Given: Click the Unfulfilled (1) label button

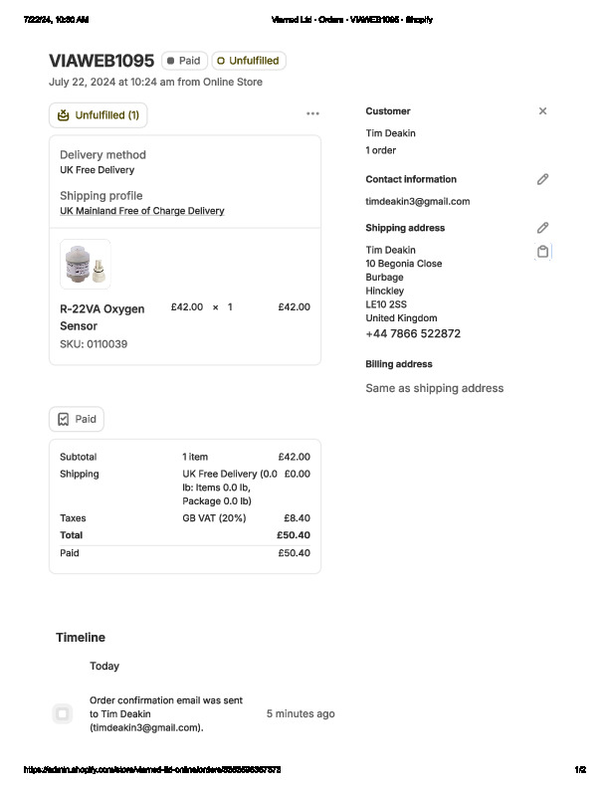Looking at the screenshot, I should click(x=106, y=115).
